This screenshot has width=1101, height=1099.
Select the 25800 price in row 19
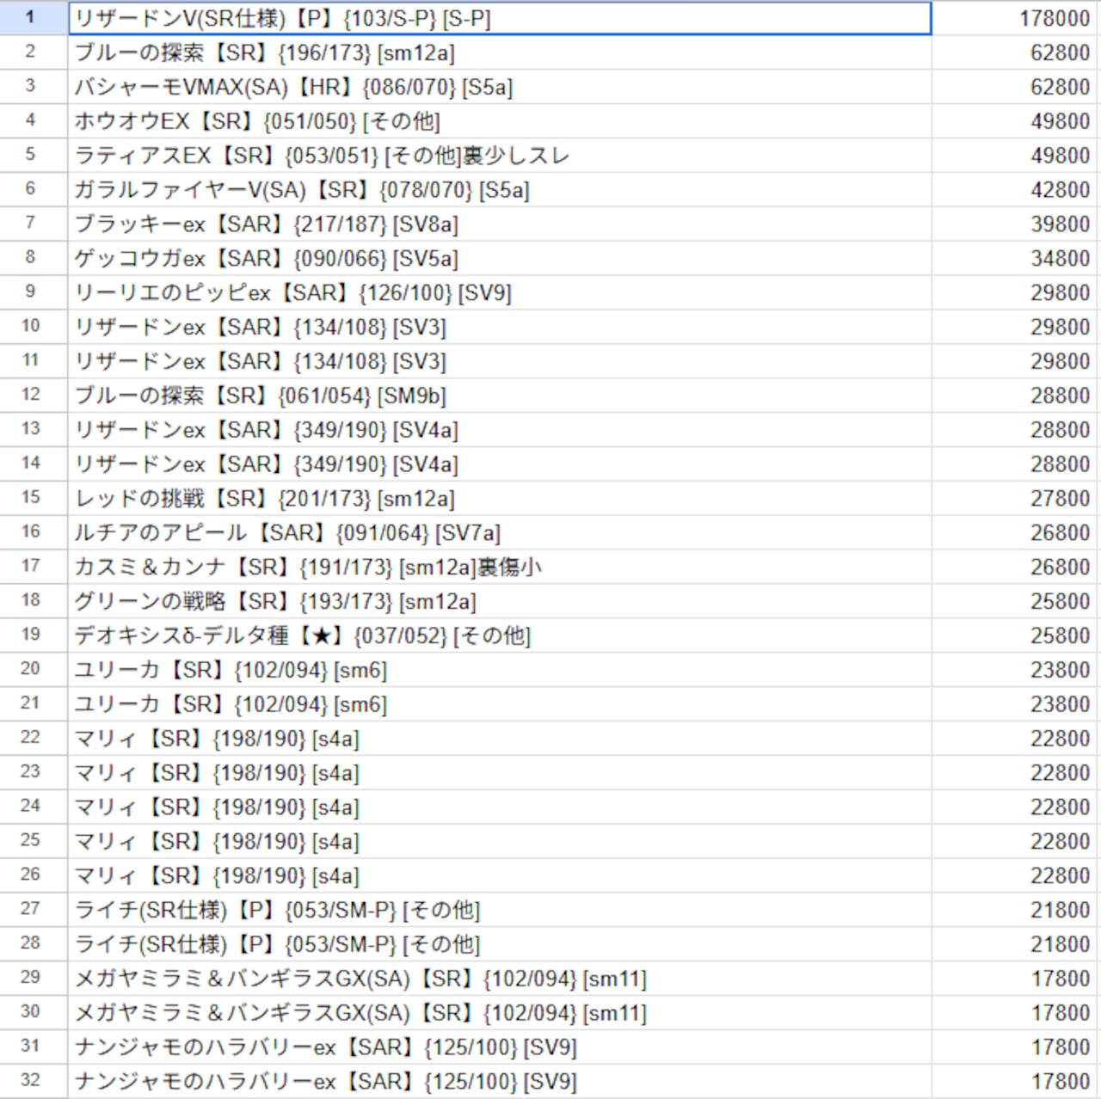coord(1016,636)
